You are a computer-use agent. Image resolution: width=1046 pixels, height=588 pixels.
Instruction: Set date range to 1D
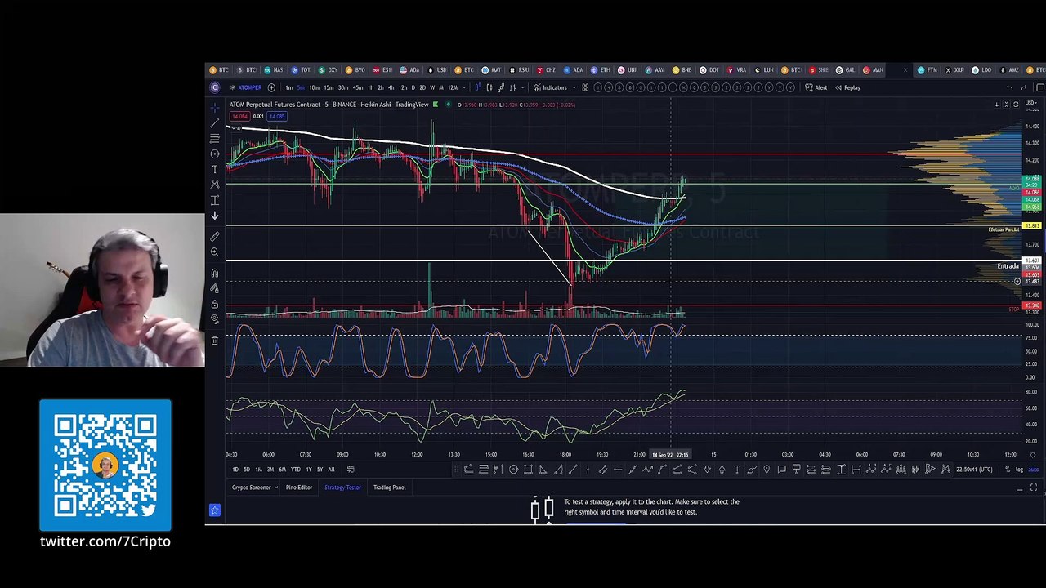pyautogui.click(x=235, y=470)
